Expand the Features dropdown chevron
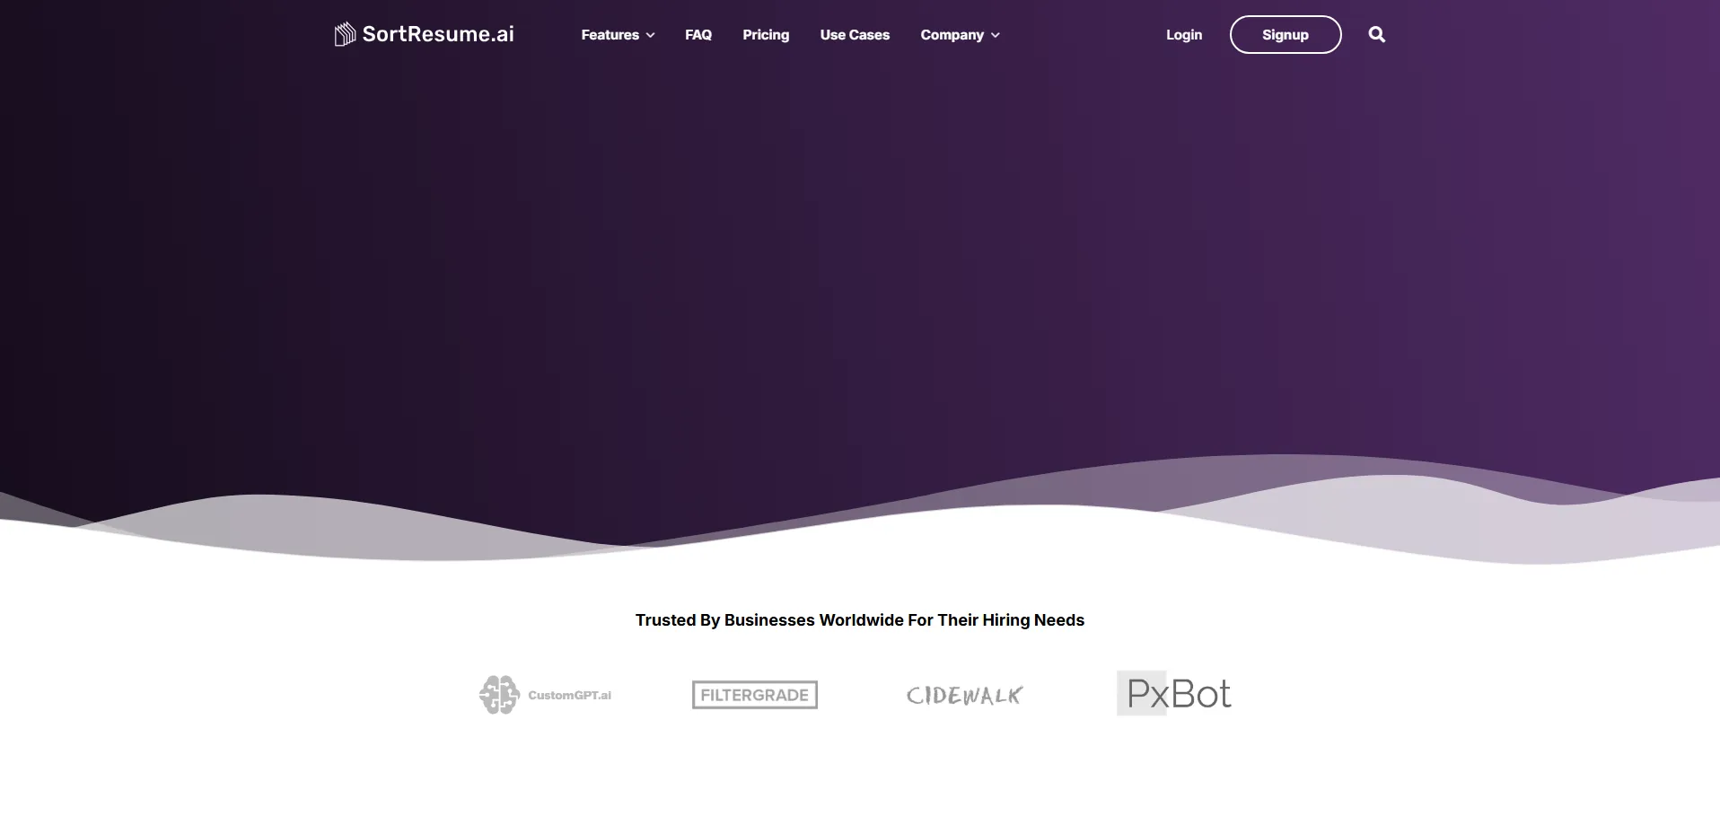This screenshot has width=1720, height=816. (651, 35)
